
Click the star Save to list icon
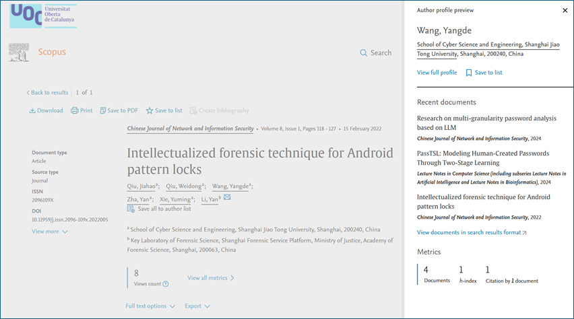[150, 110]
